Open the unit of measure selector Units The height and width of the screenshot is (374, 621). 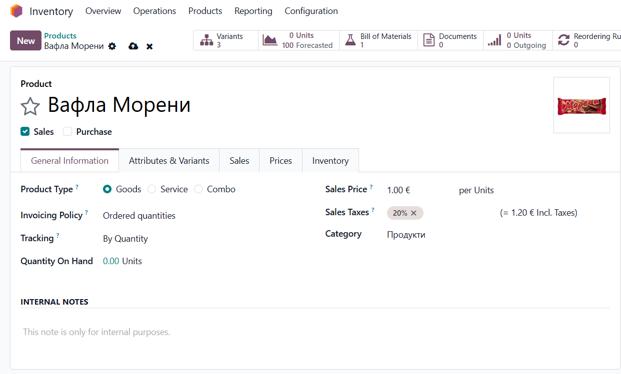coord(483,190)
